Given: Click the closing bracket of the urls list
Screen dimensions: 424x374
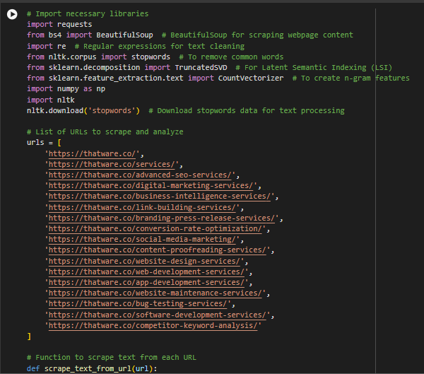Looking at the screenshot, I should pyautogui.click(x=29, y=336).
